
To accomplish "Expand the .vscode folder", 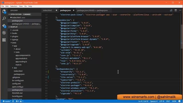I will pos(11,30).
